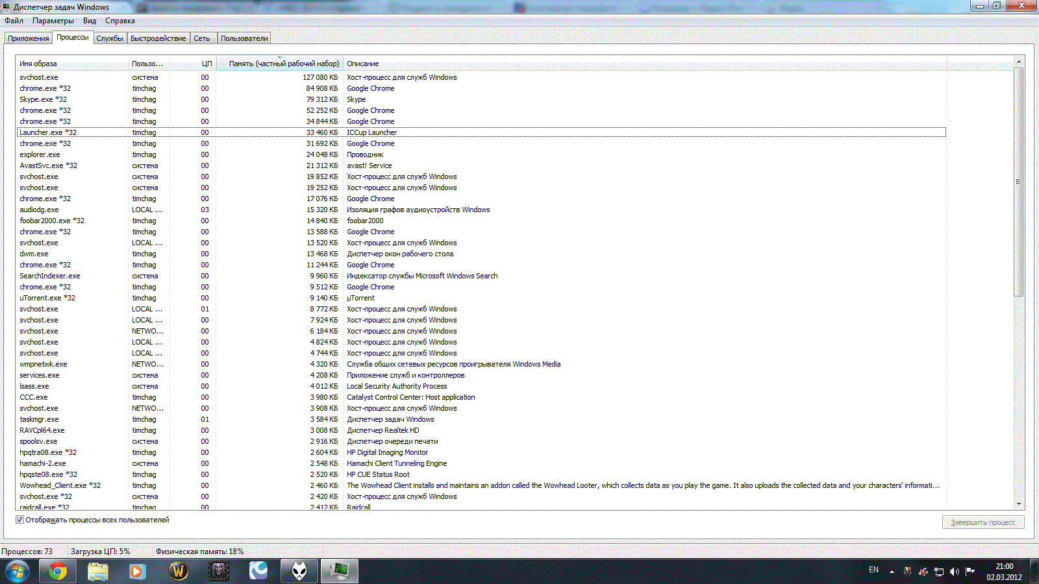This screenshot has width=1039, height=584.
Task: Select the taskmgr.exe process
Action: point(481,419)
